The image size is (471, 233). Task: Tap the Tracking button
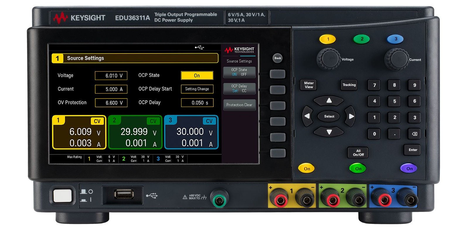pyautogui.click(x=349, y=85)
